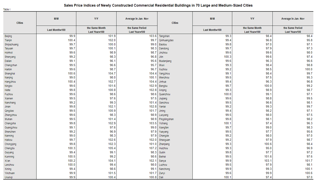The image size is (316, 180).
Task: Click the Chengdu city name
Action: [x=9, y=148]
